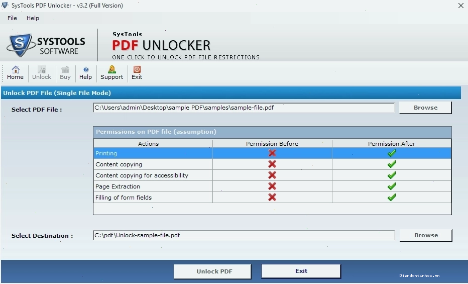This screenshot has height=284, width=468.
Task: Open the Buy toolbar icon
Action: [x=65, y=73]
